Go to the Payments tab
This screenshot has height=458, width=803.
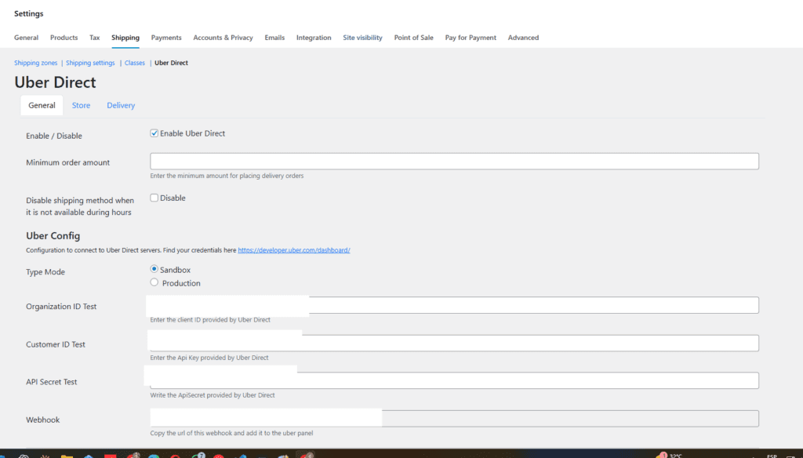pyautogui.click(x=166, y=38)
